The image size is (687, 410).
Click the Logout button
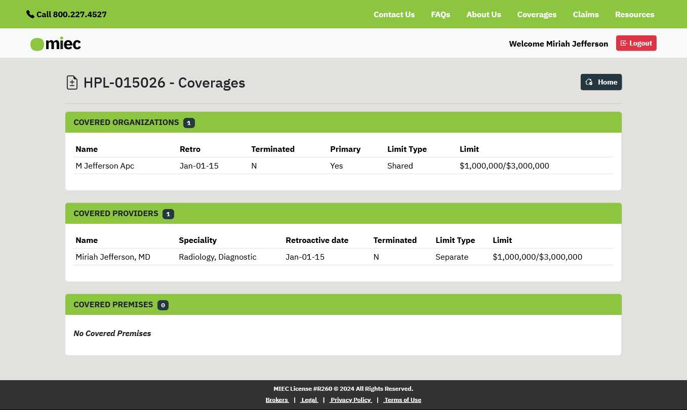coord(636,43)
